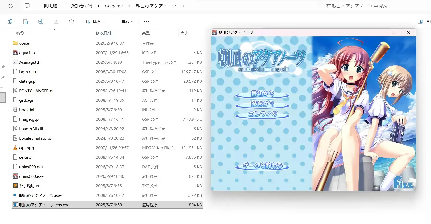This screenshot has height=224, width=431.
Task: Click the 2007/11/29 16:56 date cell
Action: click(x=112, y=53)
